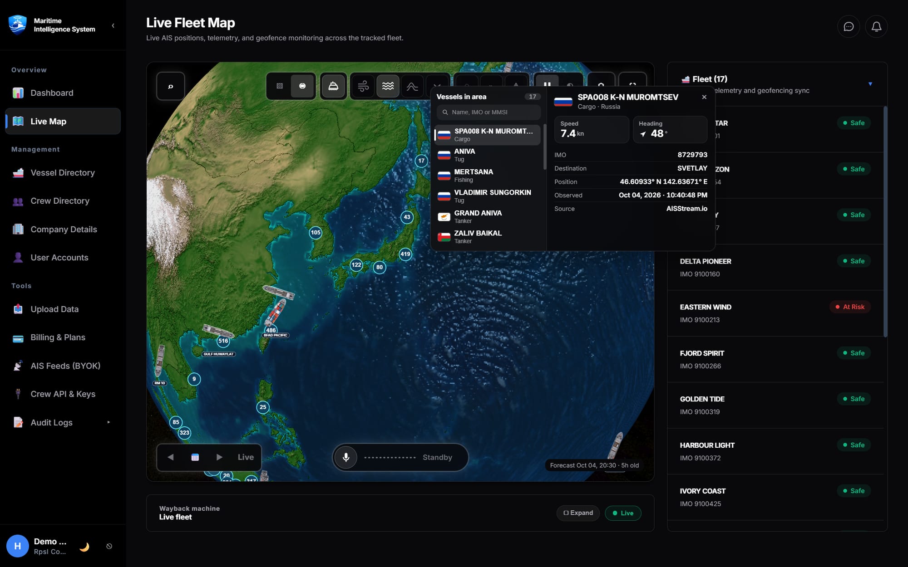908x567 pixels.
Task: Open Crew Directory page
Action: click(63, 201)
